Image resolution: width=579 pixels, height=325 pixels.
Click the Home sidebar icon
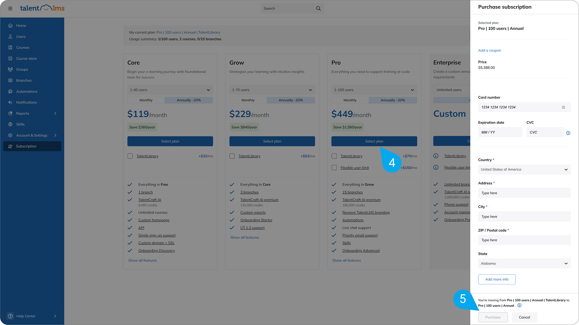[x=10, y=26]
